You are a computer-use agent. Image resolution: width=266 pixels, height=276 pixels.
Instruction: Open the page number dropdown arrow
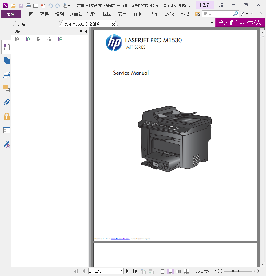[121, 271]
